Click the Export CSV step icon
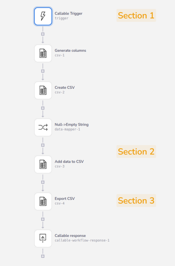 (43, 201)
